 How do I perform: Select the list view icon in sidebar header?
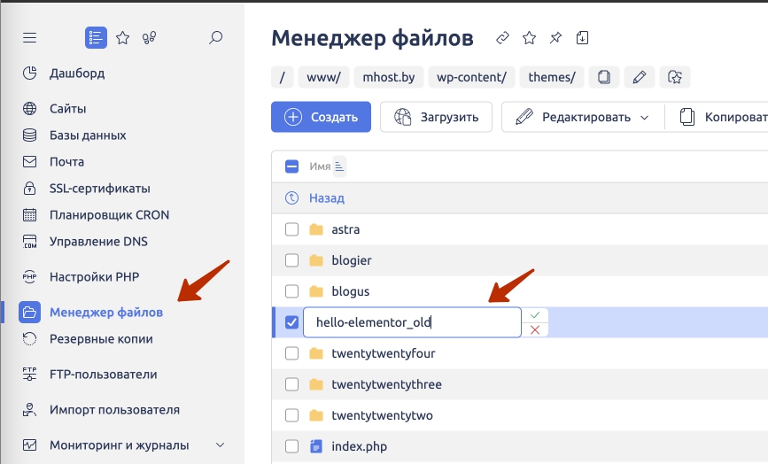pyautogui.click(x=96, y=38)
